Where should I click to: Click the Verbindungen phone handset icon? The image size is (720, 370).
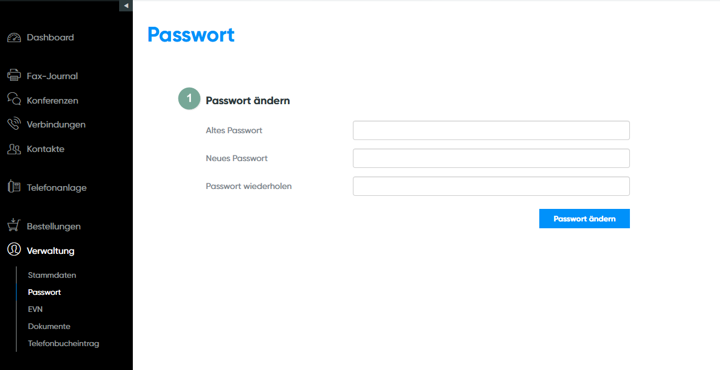pyautogui.click(x=14, y=124)
